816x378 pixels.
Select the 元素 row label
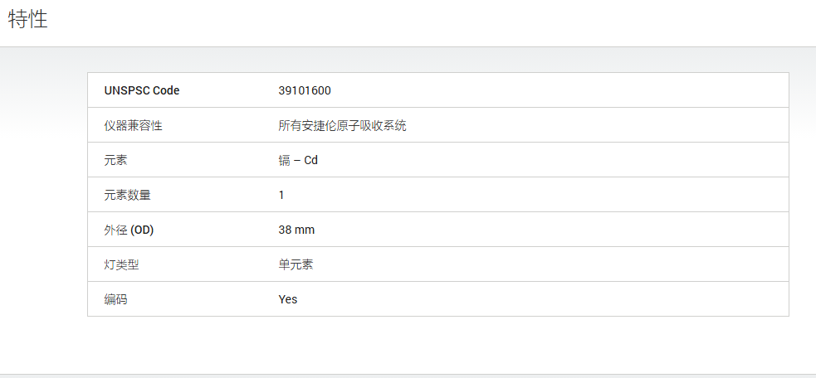[115, 160]
